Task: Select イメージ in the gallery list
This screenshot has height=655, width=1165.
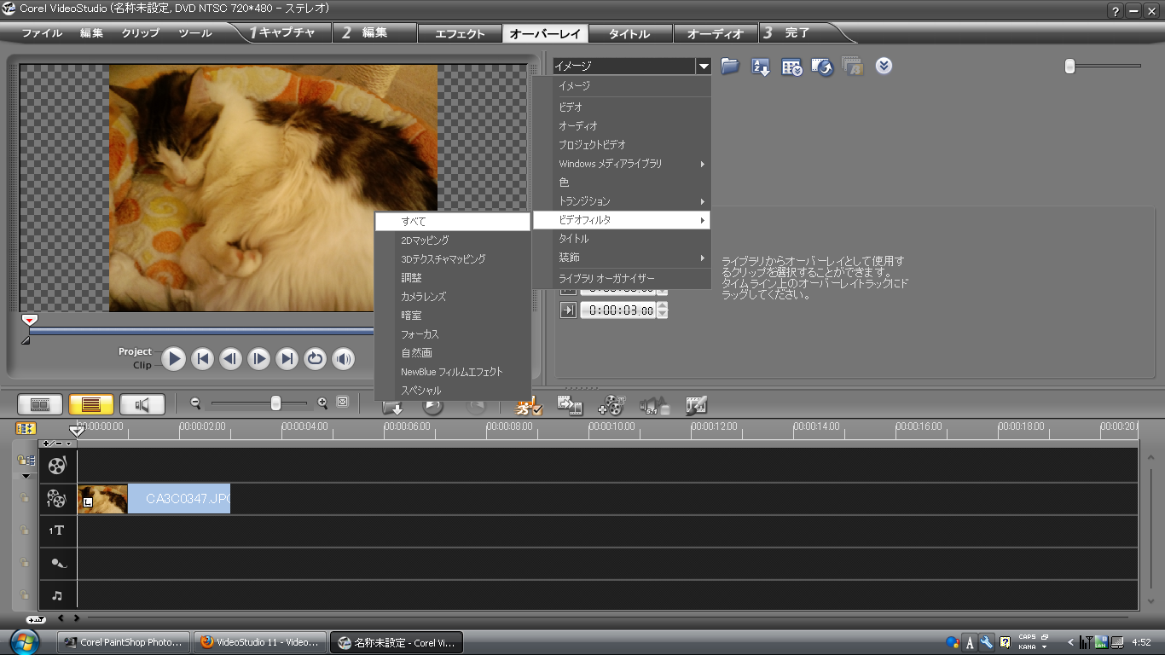Action: point(623,86)
